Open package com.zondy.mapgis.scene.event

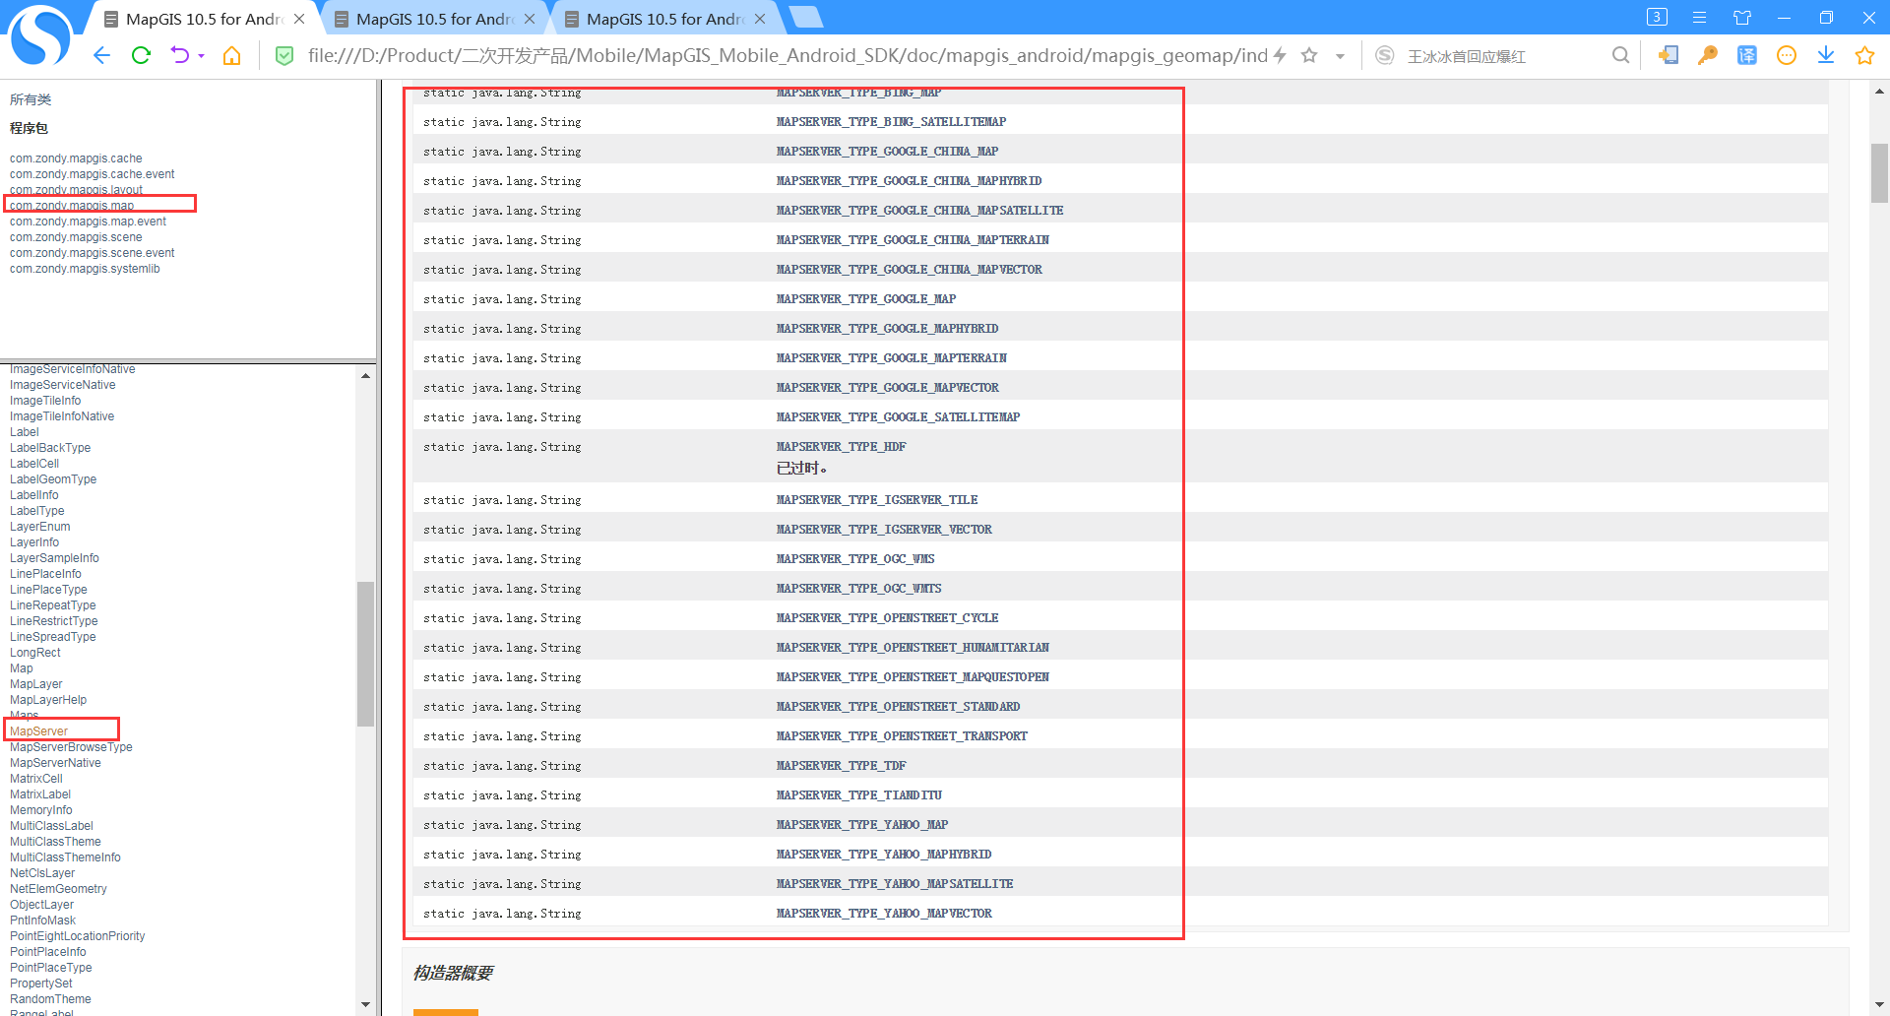click(93, 253)
